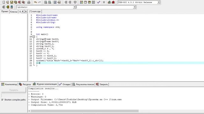Viewport: 204px width, 114px height.
Task: Click the Replace toolbar icon
Action: (x=50, y=2)
